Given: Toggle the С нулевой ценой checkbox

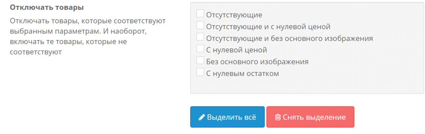Looking at the screenshot, I should (x=200, y=48).
